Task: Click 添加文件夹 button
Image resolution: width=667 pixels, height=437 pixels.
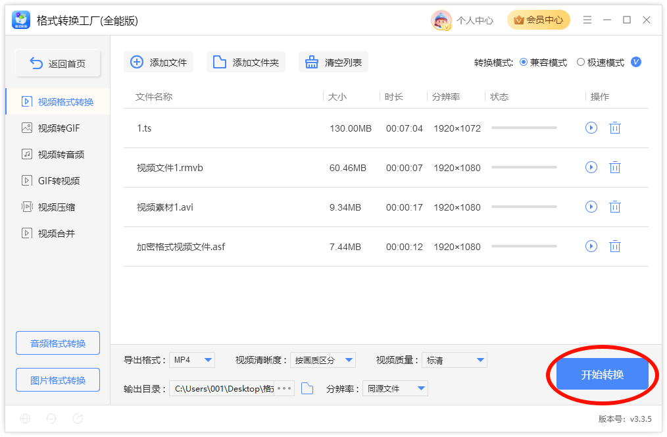Action: tap(246, 62)
